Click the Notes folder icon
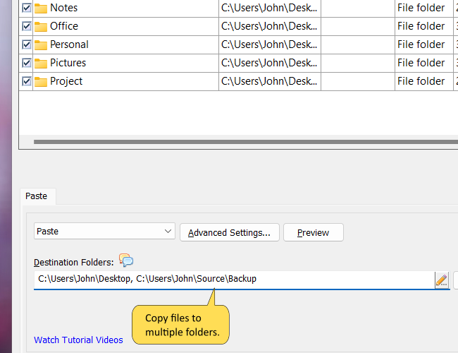 (41, 8)
